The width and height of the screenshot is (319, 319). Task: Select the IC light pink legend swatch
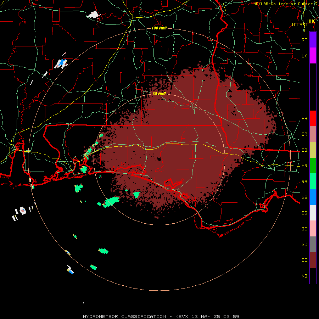[313, 229]
